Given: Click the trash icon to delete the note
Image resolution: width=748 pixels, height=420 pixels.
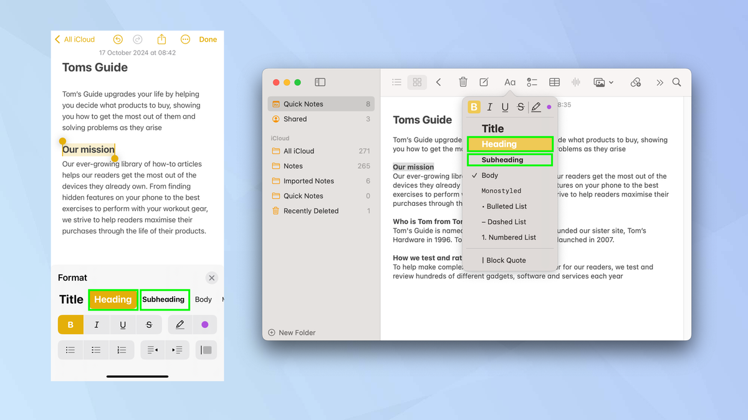Looking at the screenshot, I should pyautogui.click(x=463, y=82).
